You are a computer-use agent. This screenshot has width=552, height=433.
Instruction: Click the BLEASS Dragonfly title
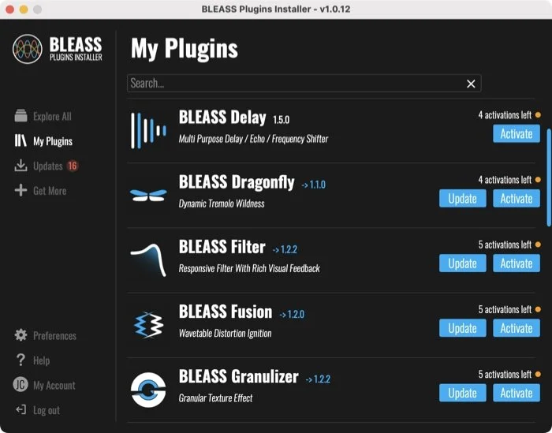tap(237, 182)
